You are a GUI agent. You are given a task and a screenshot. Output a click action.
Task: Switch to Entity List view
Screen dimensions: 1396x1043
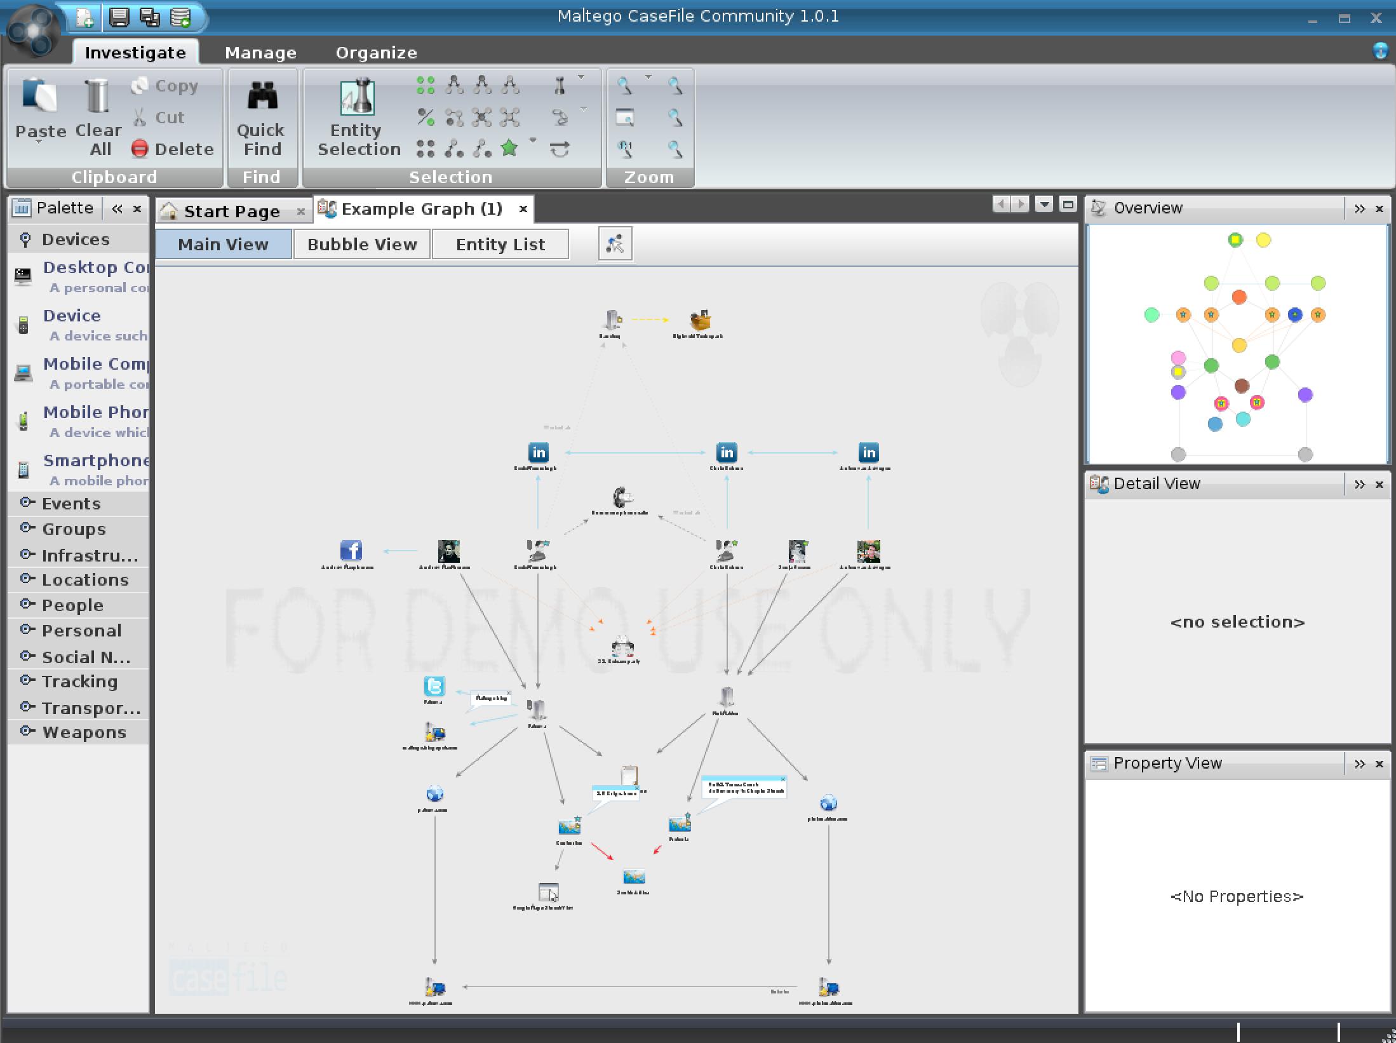click(x=500, y=245)
